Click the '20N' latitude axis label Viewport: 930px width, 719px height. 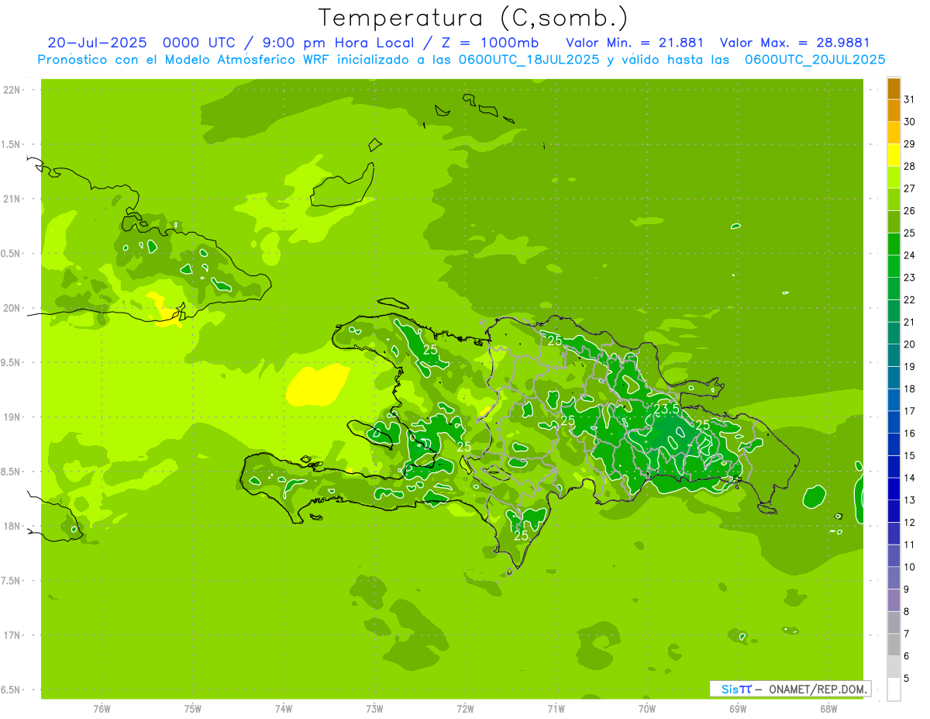click(11, 308)
